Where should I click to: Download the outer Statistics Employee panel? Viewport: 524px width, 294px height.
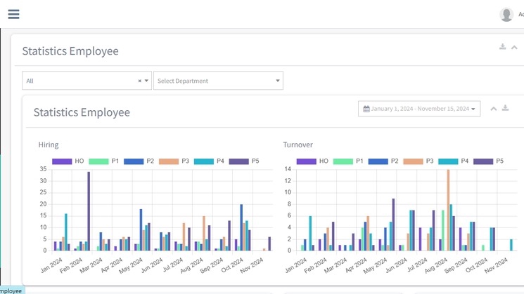tap(502, 47)
